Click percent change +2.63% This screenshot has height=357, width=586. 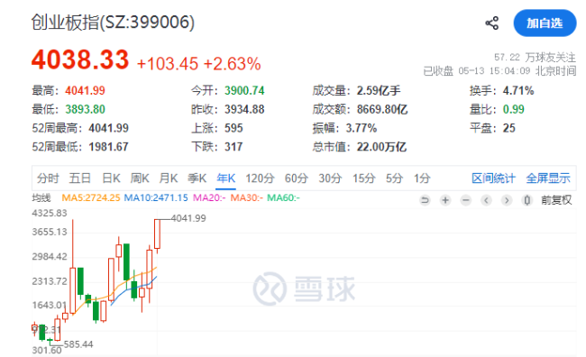[232, 64]
